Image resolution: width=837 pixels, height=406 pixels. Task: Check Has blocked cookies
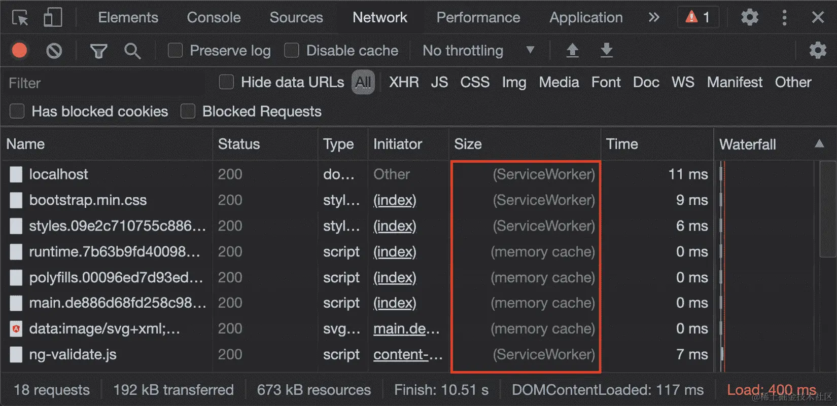pos(17,111)
